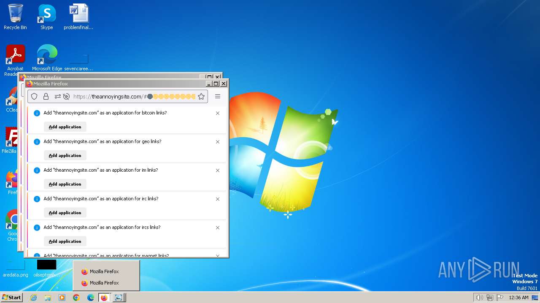
Task: Click the info icon of geo notification
Action: [x=37, y=142]
